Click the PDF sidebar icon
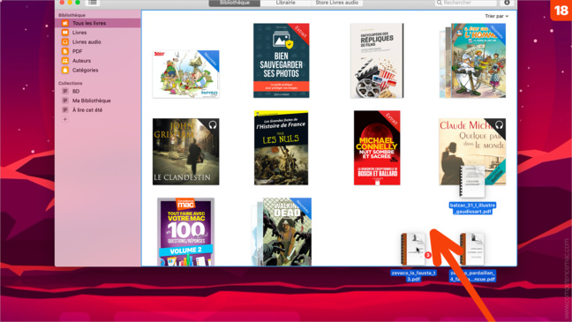Image resolution: width=572 pixels, height=322 pixels. 65,51
